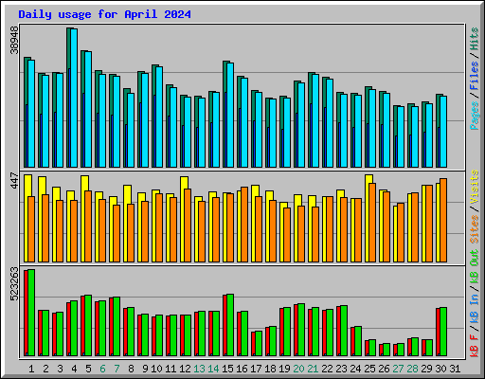Click the 'kB F' legend label
The height and width of the screenshot is (379, 485).
click(x=474, y=345)
